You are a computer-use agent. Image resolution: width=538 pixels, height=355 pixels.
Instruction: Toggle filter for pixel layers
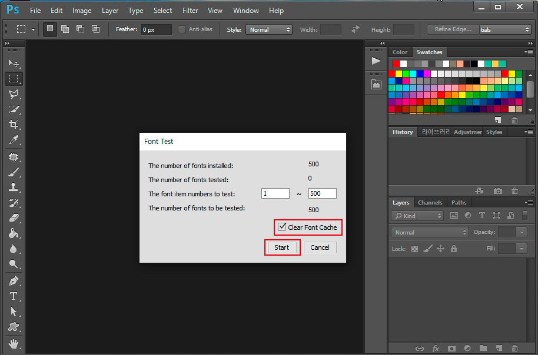tap(454, 216)
